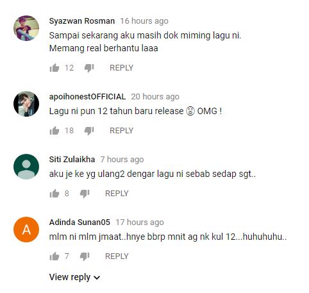Dislike apoihonestOFFICIAL's comment
Viewport: 309px width, 293px height.
[89, 131]
